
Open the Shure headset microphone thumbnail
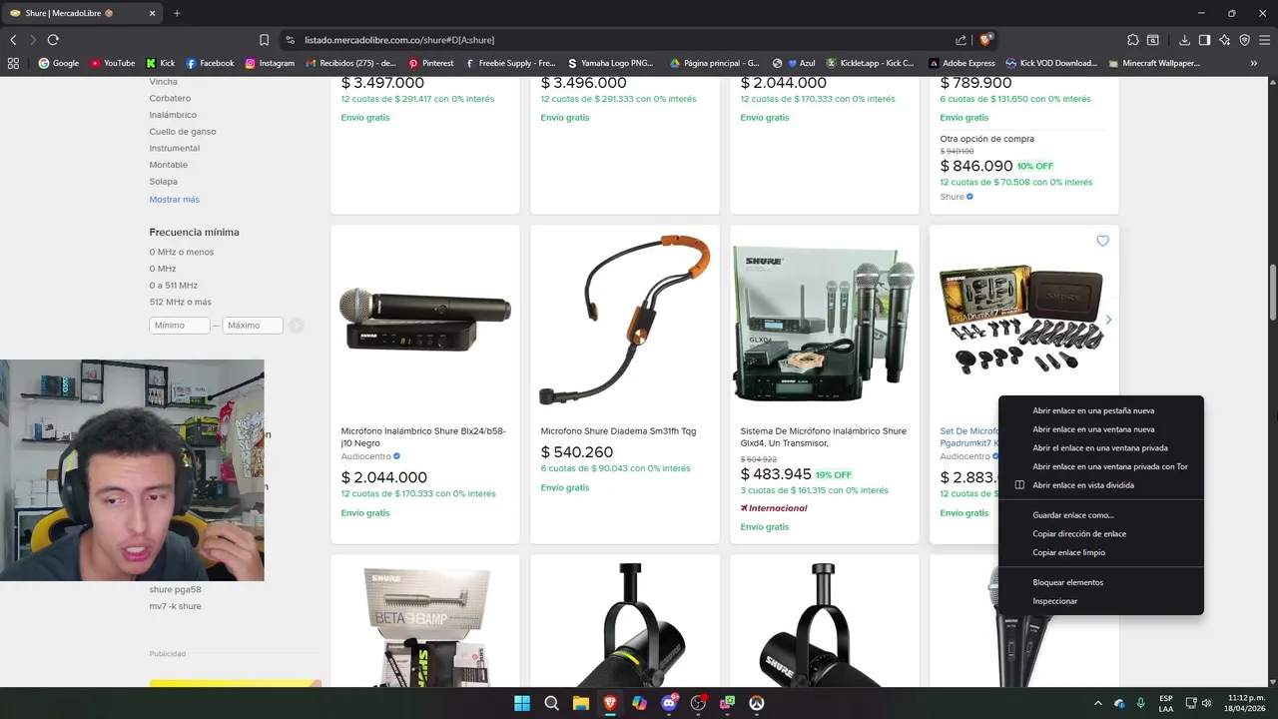(x=625, y=320)
